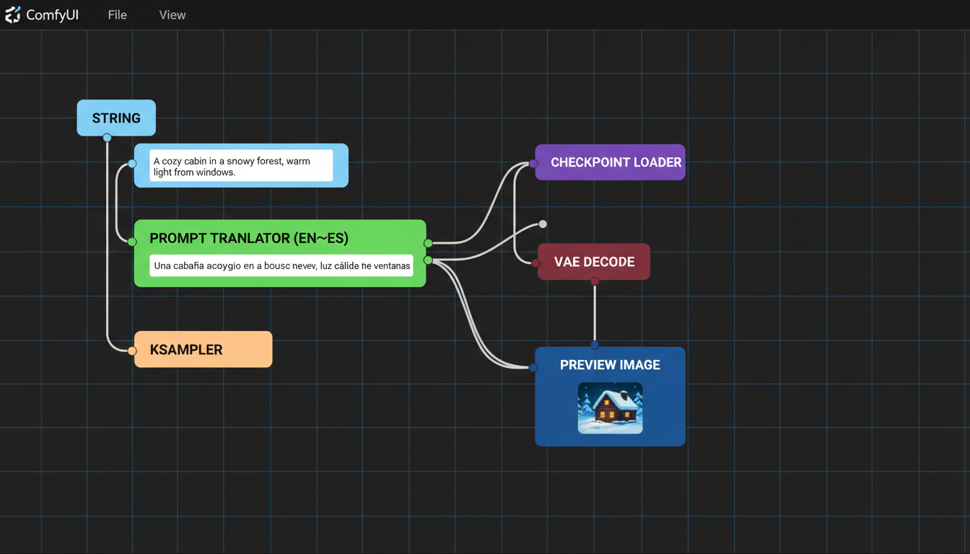Click the port atop the Preview Image node

[x=593, y=346]
